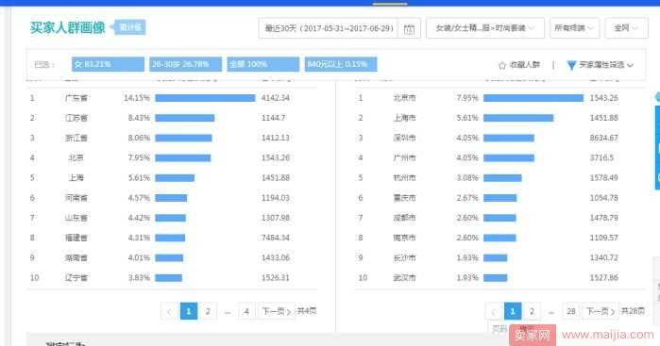Toggle the 26-30岁 26.78% age filter tag

pyautogui.click(x=186, y=64)
